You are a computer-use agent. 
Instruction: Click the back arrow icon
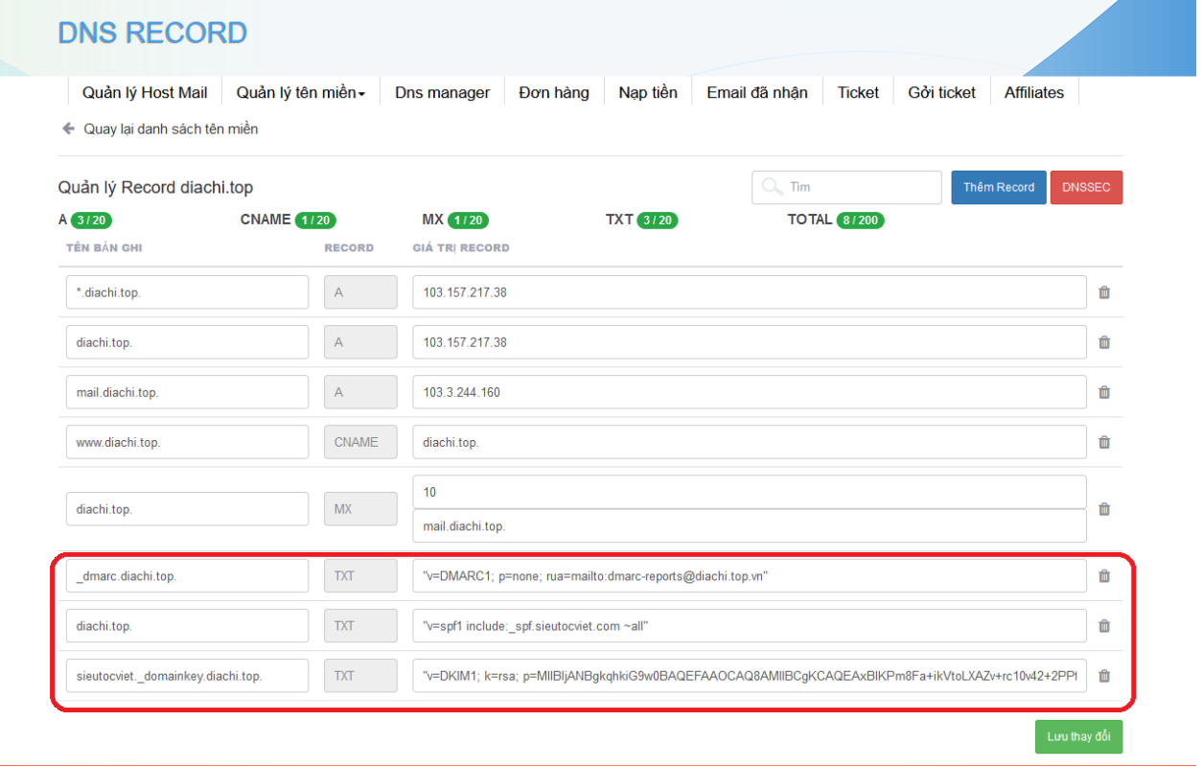68,128
